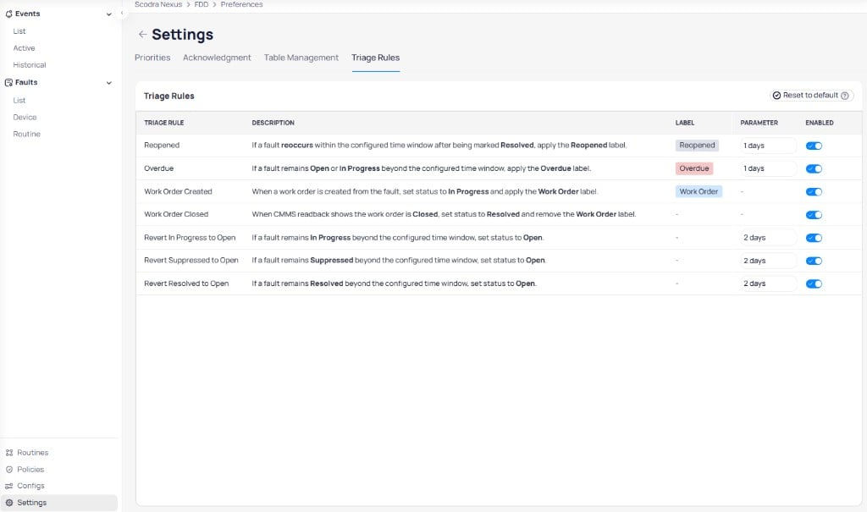
Task: Click Scodra Nexus breadcrumb
Action: pos(158,4)
